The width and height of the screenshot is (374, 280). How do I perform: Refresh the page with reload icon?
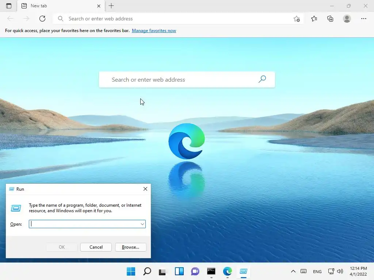42,19
